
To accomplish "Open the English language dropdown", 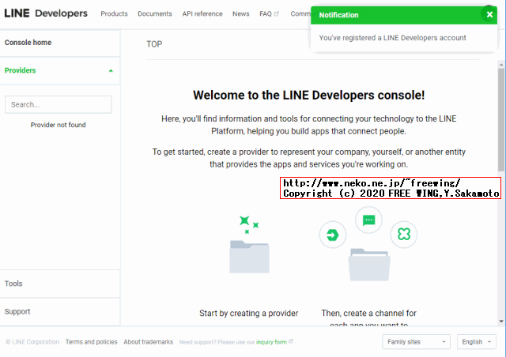I will (x=476, y=342).
